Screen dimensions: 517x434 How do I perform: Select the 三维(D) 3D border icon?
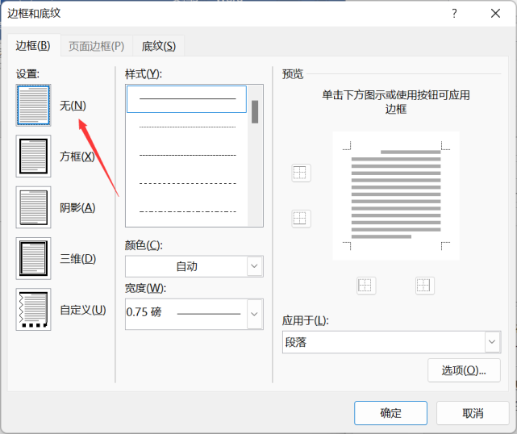click(x=33, y=258)
